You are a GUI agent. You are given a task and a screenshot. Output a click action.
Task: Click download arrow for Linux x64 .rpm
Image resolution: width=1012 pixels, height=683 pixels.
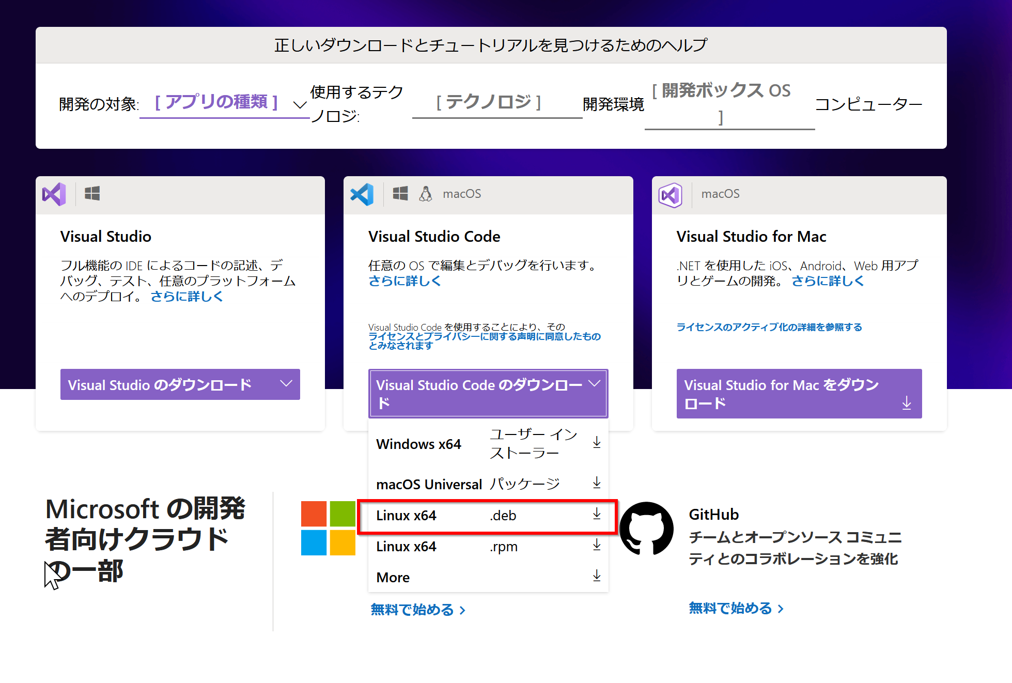(597, 545)
